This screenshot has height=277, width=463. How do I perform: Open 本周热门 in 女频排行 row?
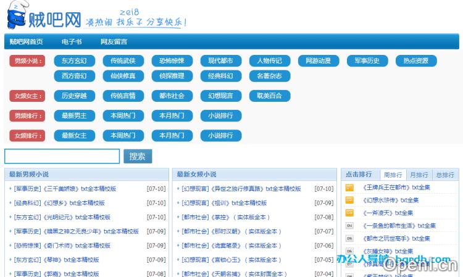[x=123, y=136]
